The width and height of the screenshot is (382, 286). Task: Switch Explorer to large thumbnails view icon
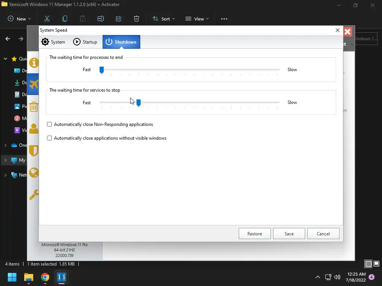376,264
